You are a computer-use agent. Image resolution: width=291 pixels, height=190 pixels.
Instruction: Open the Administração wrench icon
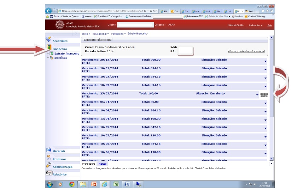click(49, 165)
